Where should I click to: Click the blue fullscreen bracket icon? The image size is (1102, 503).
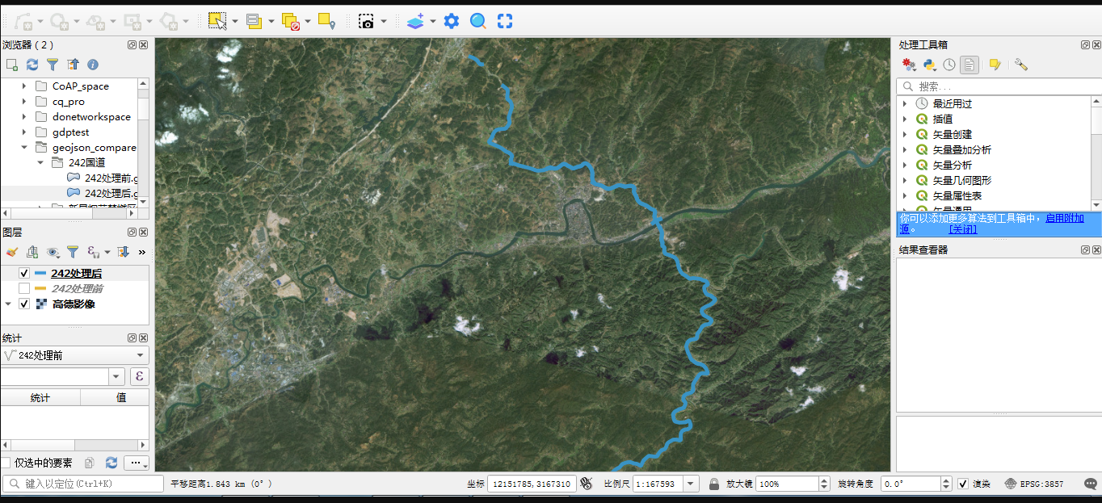(505, 21)
